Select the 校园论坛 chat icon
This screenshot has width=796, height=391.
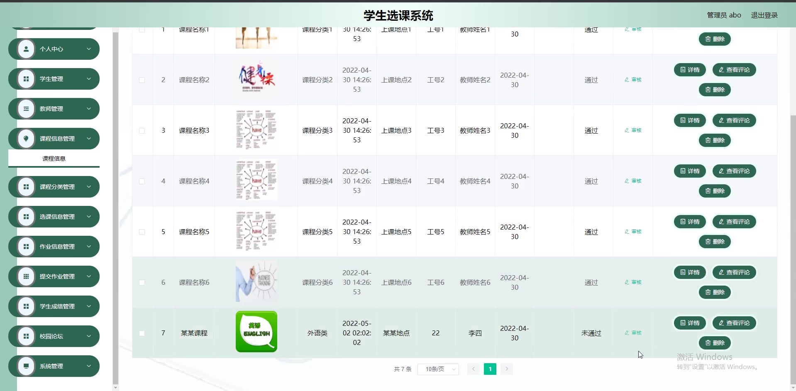pyautogui.click(x=26, y=336)
